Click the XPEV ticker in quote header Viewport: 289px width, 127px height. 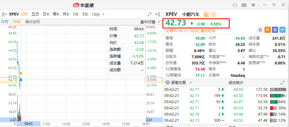coord(171,14)
